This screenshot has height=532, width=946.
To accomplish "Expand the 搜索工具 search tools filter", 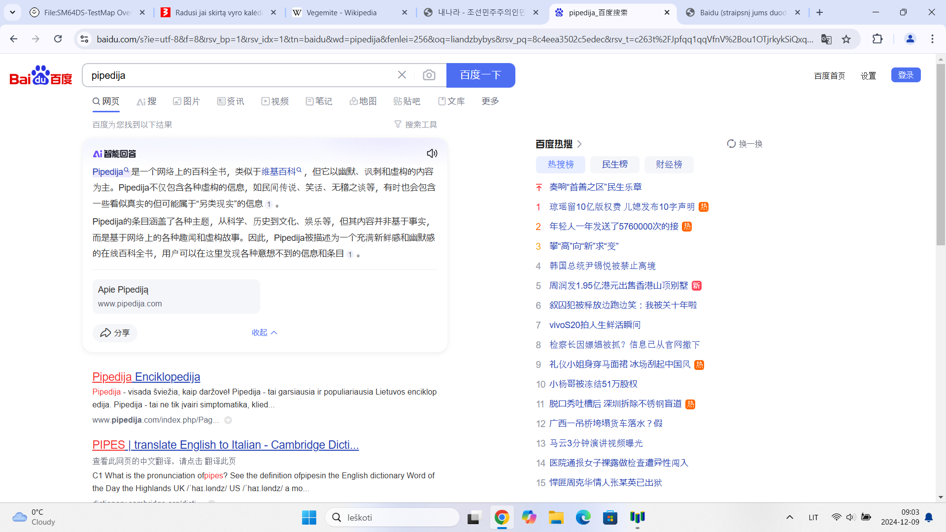I will 416,125.
